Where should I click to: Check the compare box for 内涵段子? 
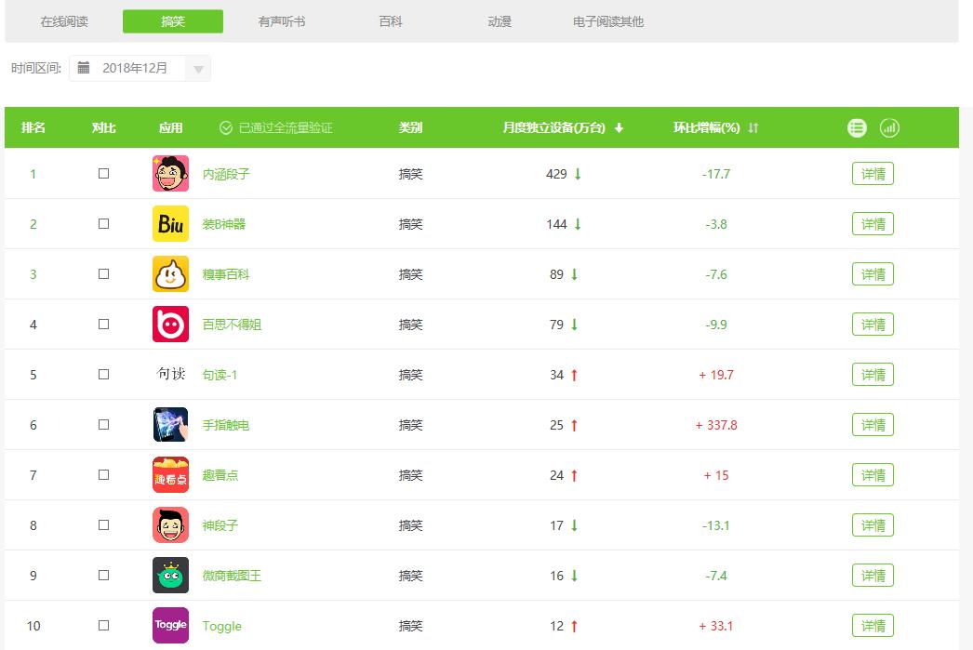[x=103, y=174]
